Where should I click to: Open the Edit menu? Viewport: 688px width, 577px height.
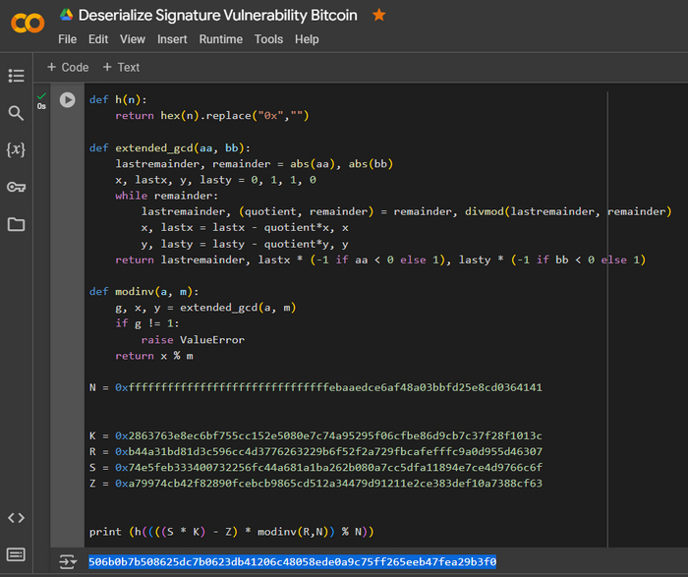click(98, 39)
